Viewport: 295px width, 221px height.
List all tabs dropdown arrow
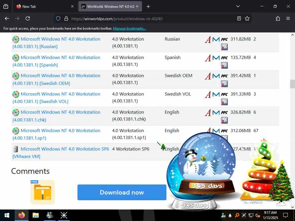pos(238,6)
